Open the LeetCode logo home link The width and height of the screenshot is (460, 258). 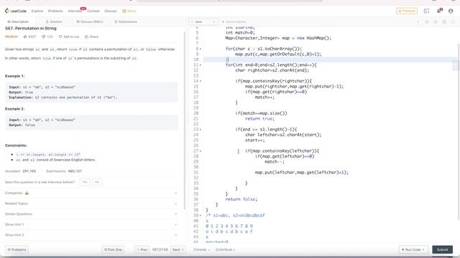16,11
